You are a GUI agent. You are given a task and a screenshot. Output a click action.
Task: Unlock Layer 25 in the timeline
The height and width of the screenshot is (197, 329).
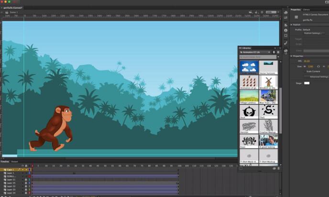point(26,183)
